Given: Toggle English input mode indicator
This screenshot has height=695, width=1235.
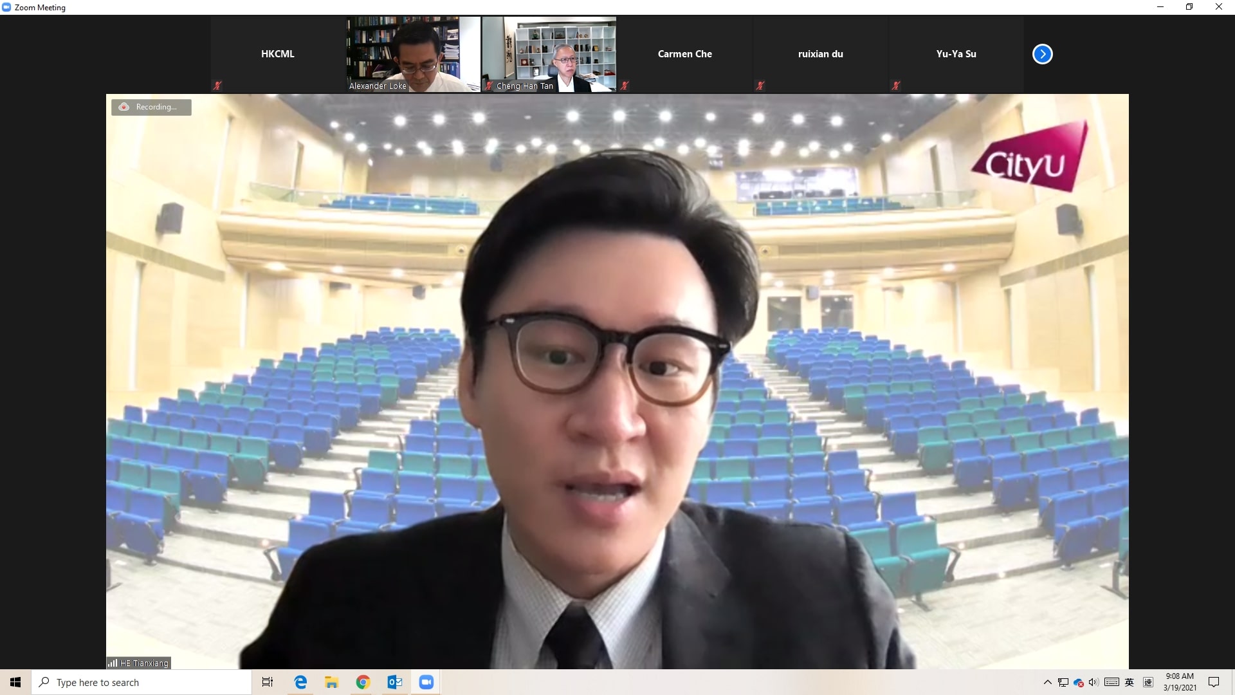Looking at the screenshot, I should coord(1130,682).
